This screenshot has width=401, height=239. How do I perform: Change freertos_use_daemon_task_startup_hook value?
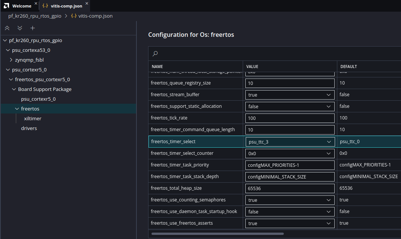(290, 212)
